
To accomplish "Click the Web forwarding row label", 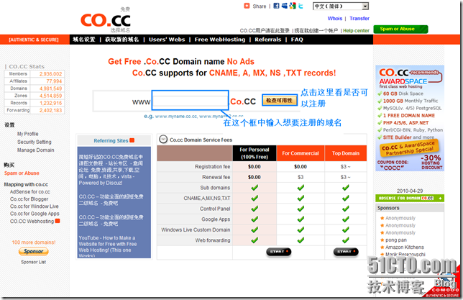I will click(x=213, y=240).
